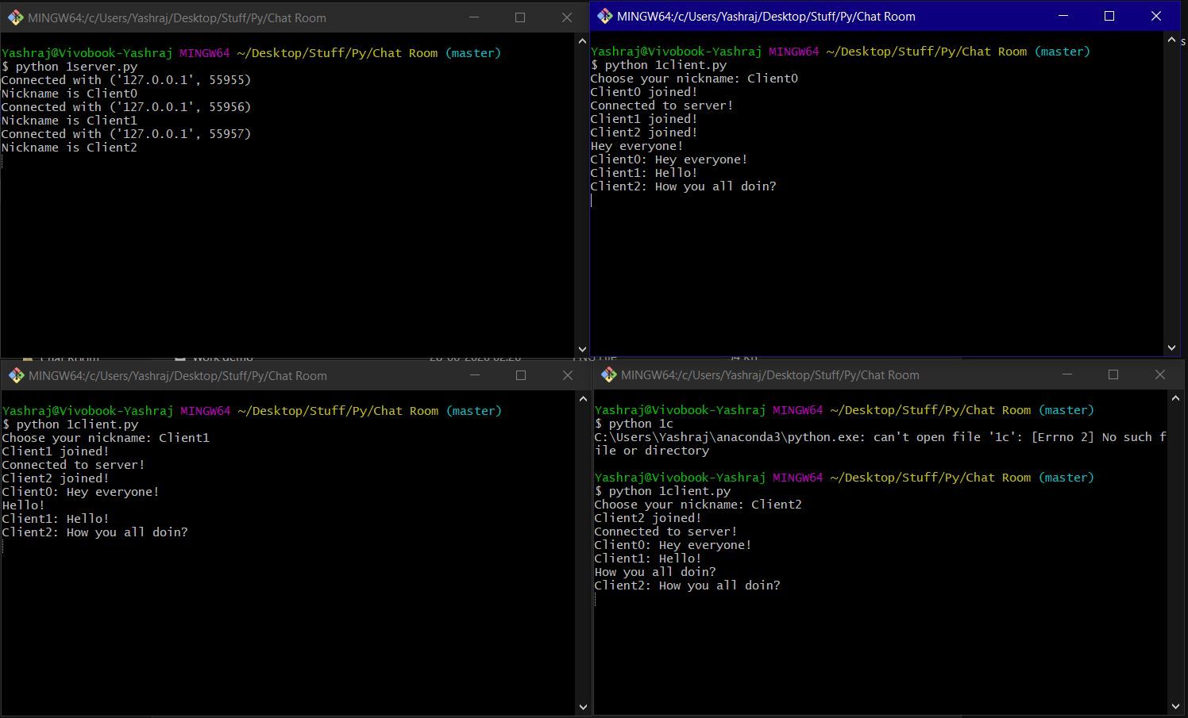Click scroll-up arrow in Client0 terminal
The image size is (1188, 718).
[1171, 40]
